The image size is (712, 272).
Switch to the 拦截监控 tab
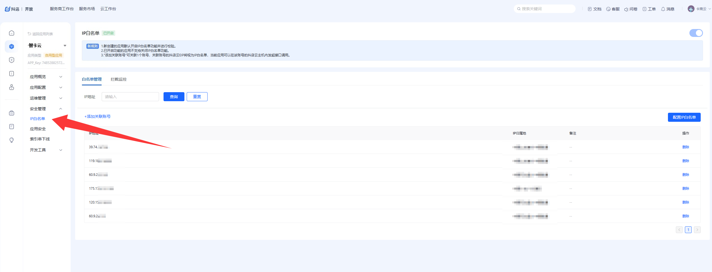point(119,79)
